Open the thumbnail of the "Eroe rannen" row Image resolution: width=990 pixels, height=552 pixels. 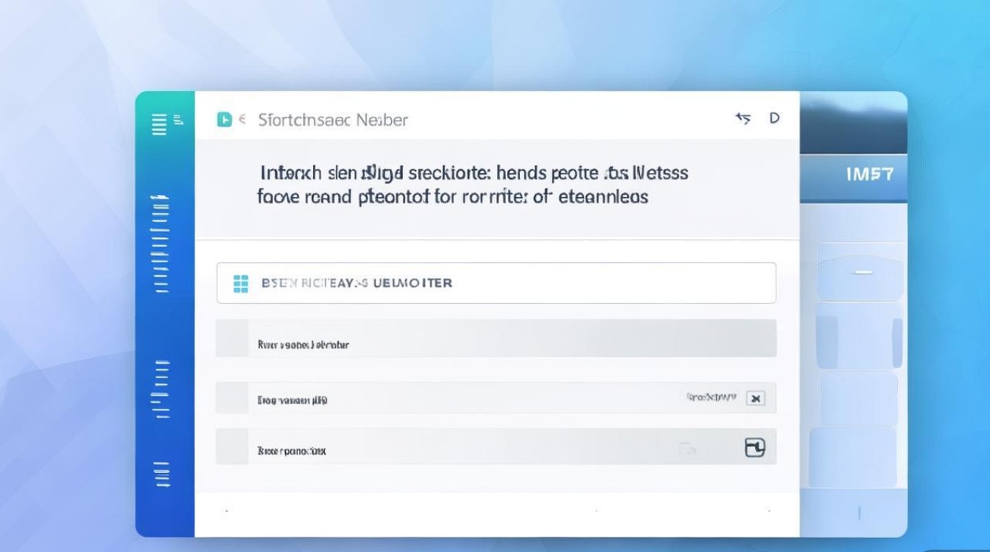pos(232,397)
